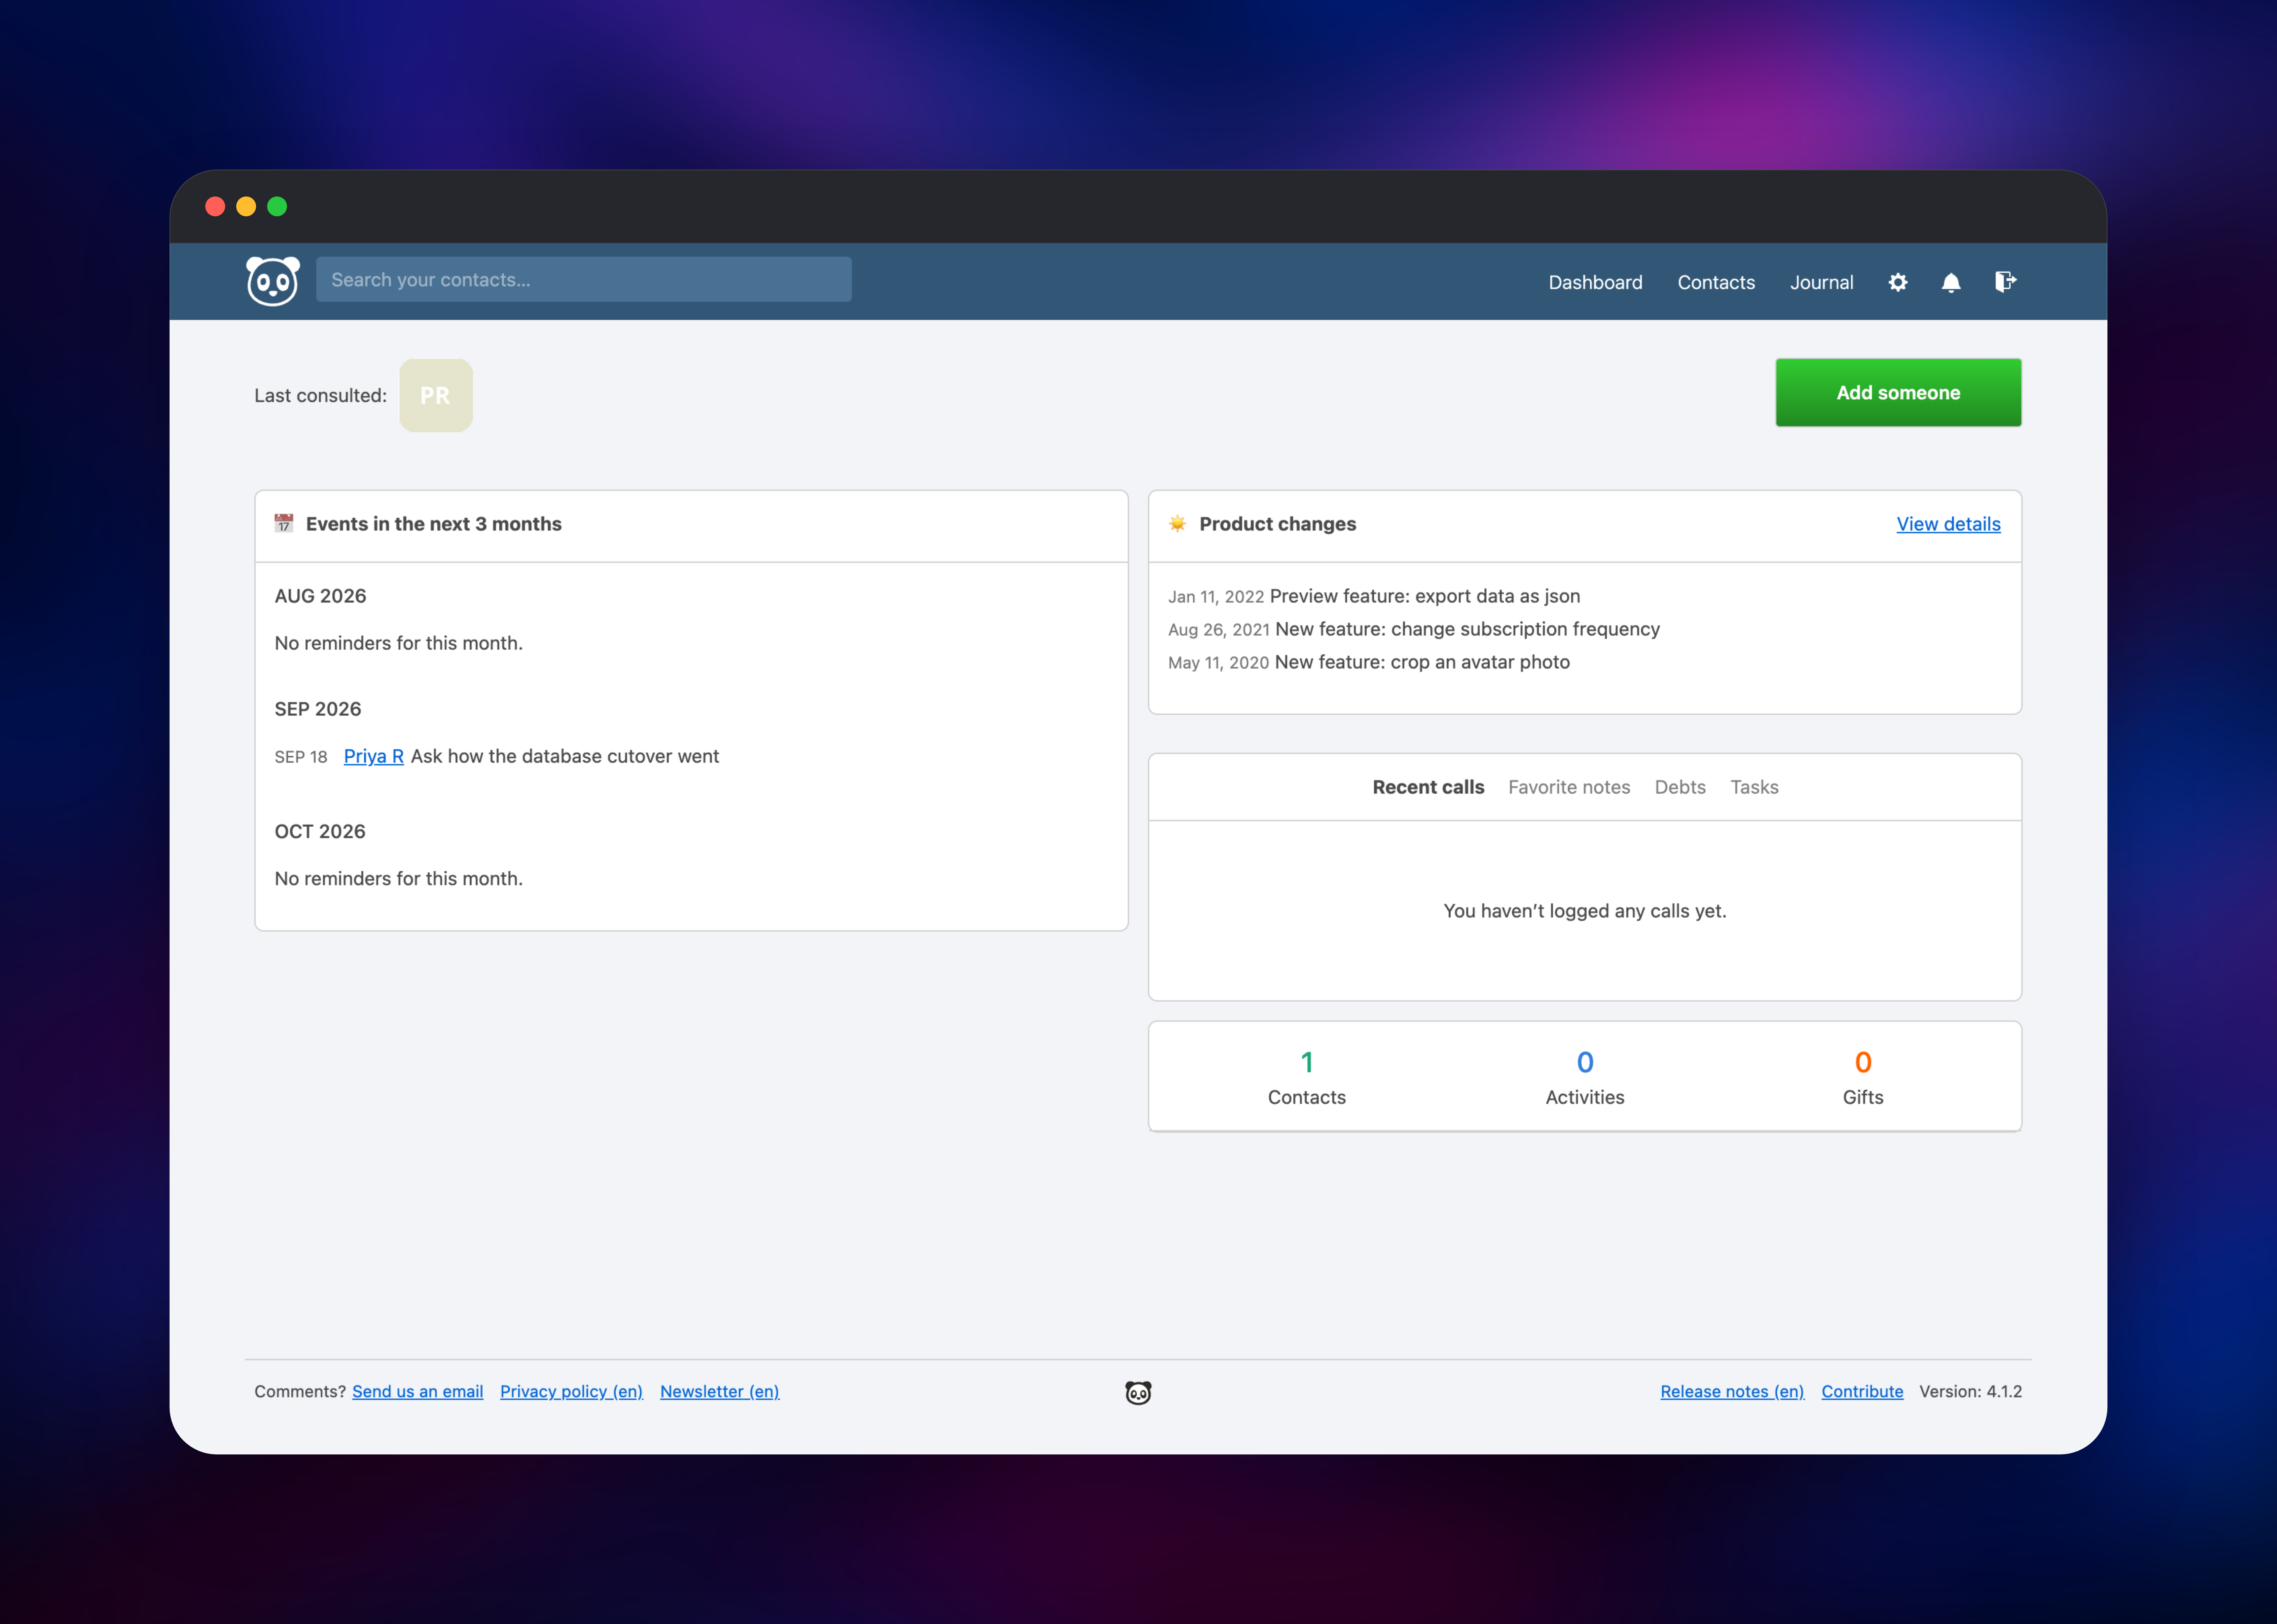The image size is (2277, 1624).
Task: Click the Add someone button
Action: click(x=1898, y=393)
